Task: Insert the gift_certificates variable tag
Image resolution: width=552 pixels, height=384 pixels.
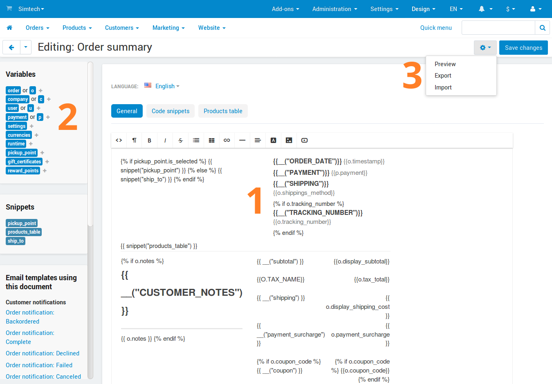Action: pyautogui.click(x=24, y=162)
